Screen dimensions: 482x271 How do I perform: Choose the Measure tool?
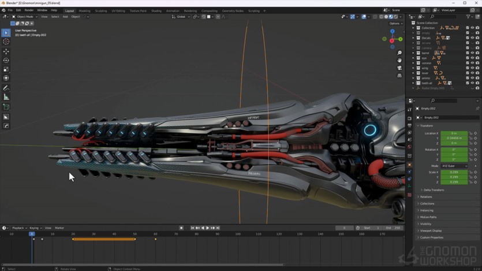[x=6, y=97]
